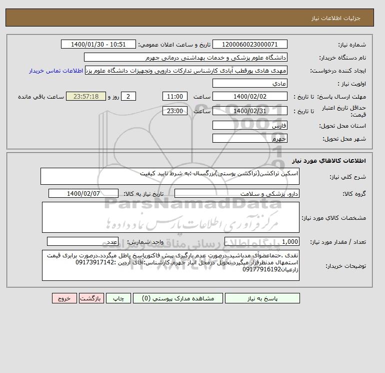The height and width of the screenshot is (373, 385).
Task: Click the quantity field showing 1,000
Action: 261,242
